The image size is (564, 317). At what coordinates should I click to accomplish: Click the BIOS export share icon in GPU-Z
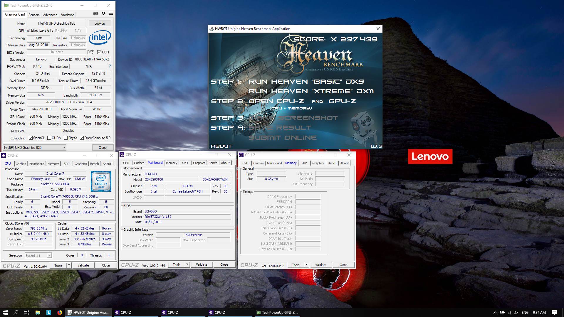tap(90, 52)
